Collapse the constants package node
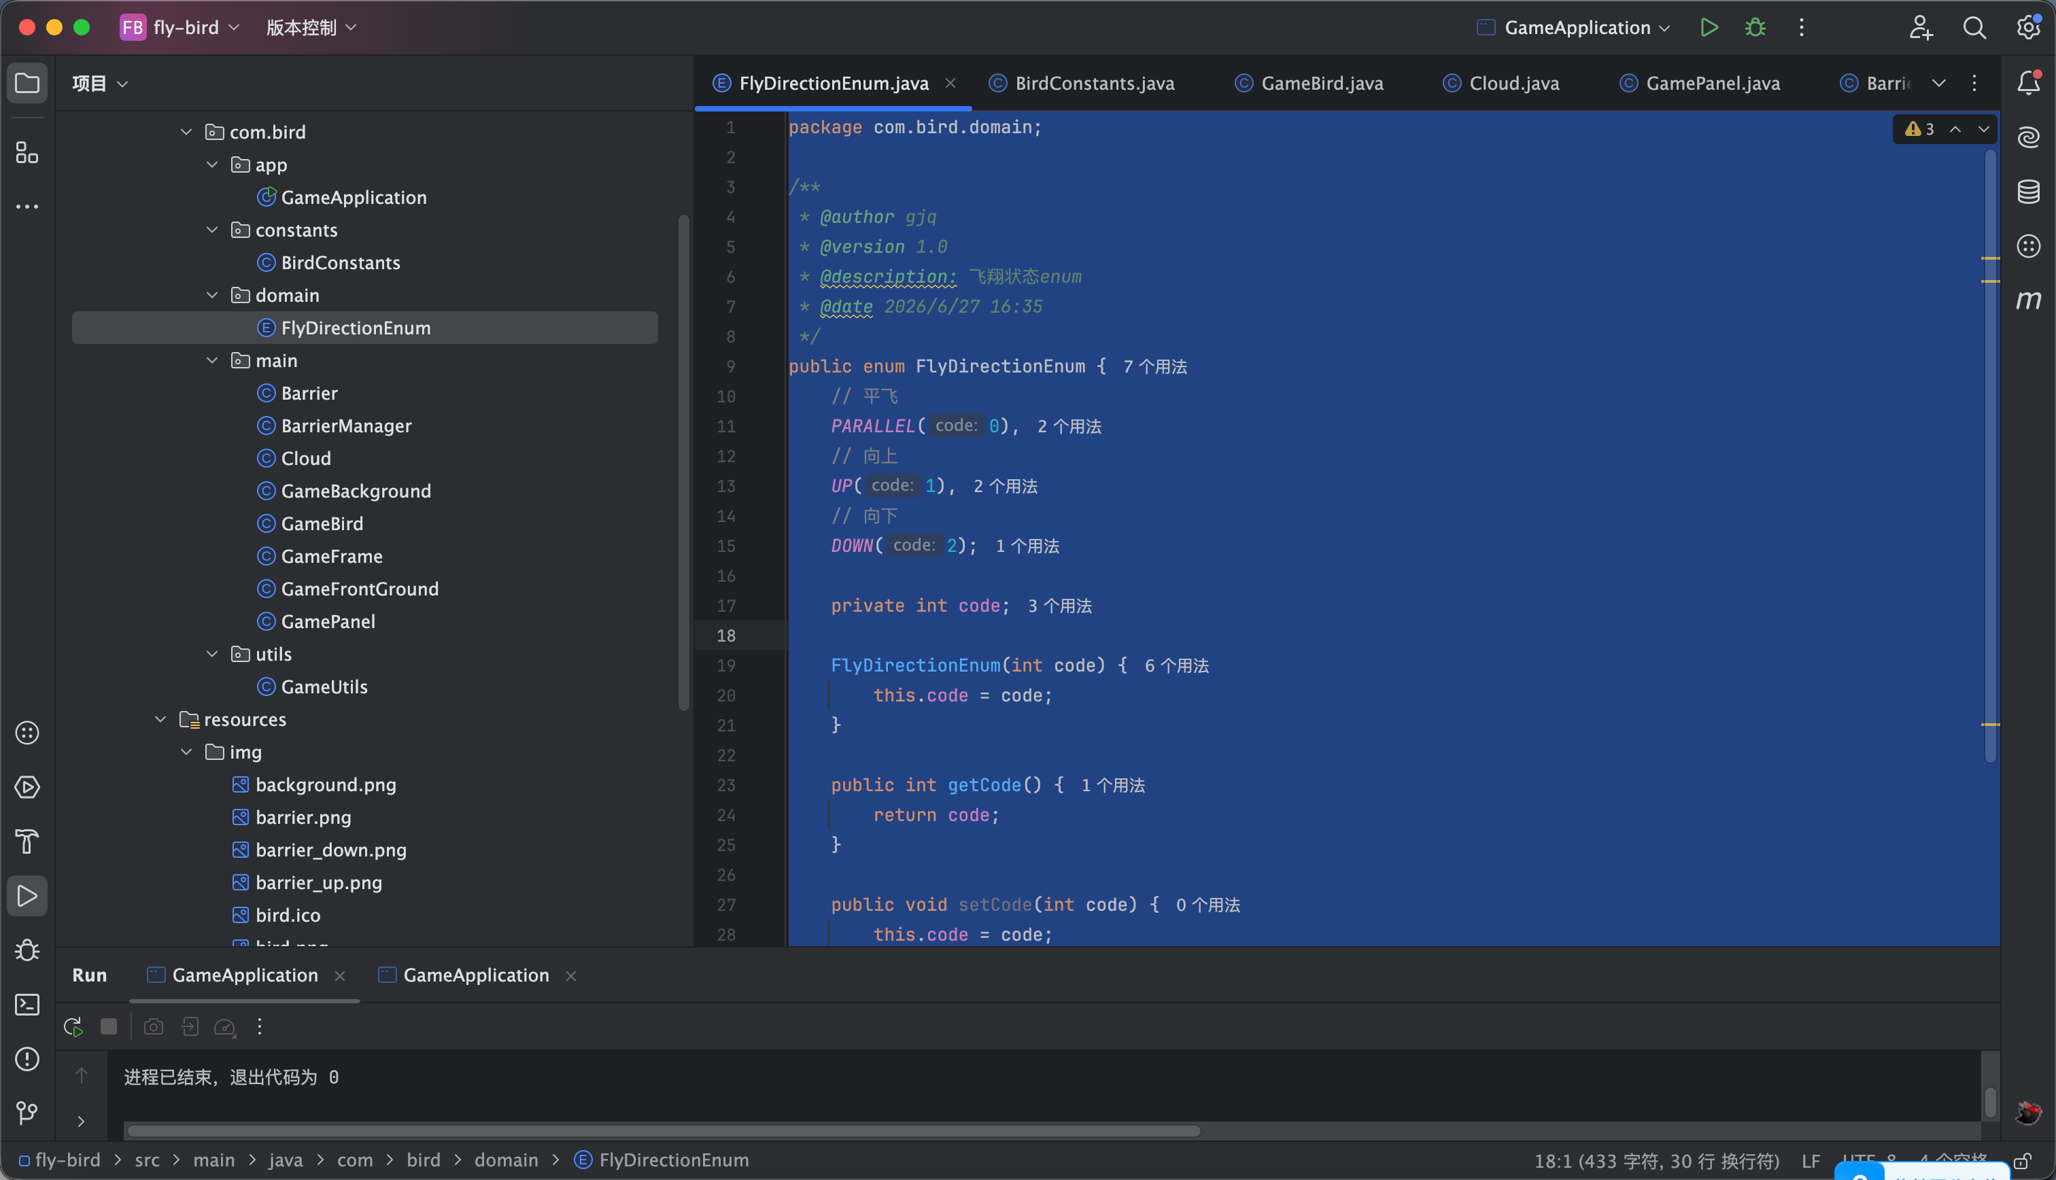 point(212,229)
